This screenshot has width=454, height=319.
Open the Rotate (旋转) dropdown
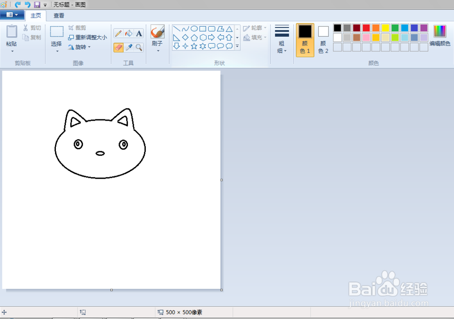(x=79, y=47)
